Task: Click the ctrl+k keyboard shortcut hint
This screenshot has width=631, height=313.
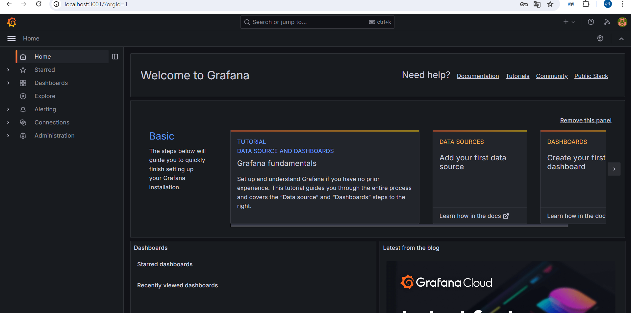Action: [x=380, y=22]
